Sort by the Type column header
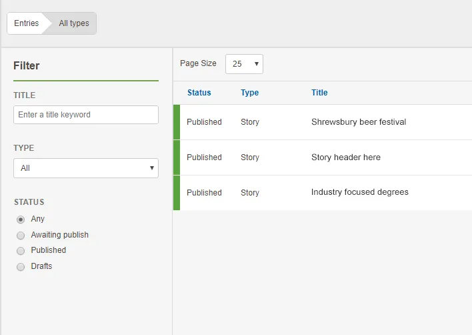This screenshot has width=472, height=335. coord(249,93)
